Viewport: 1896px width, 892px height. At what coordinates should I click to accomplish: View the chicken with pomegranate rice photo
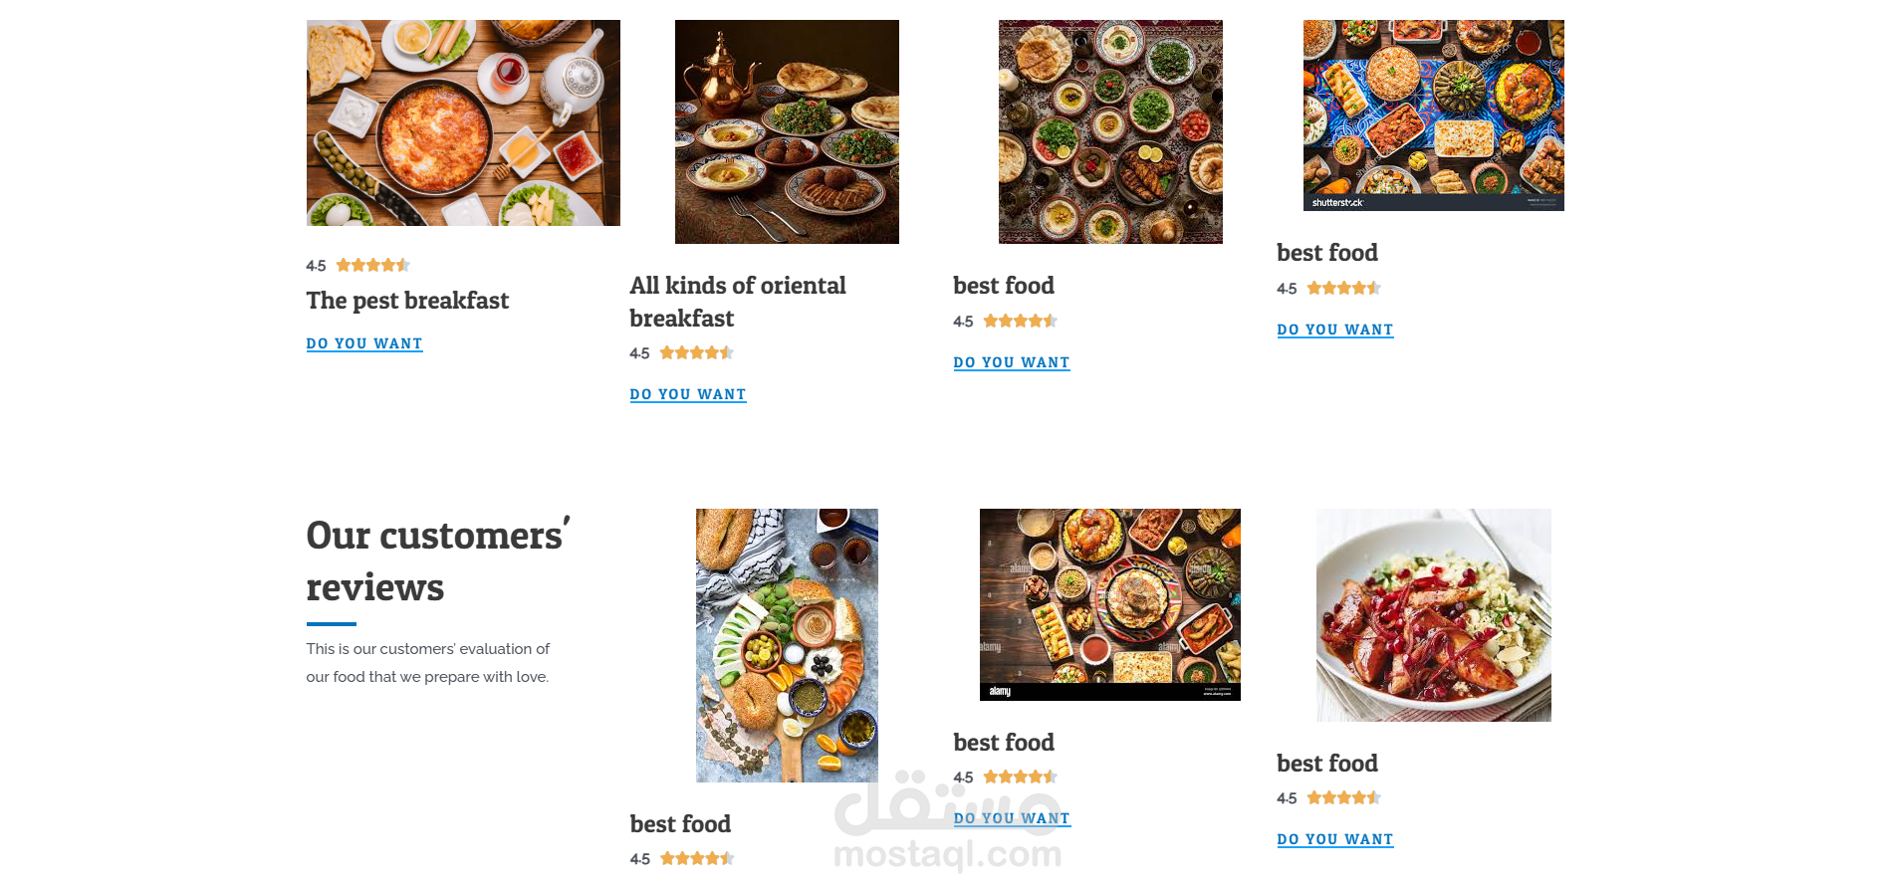pyautogui.click(x=1433, y=614)
